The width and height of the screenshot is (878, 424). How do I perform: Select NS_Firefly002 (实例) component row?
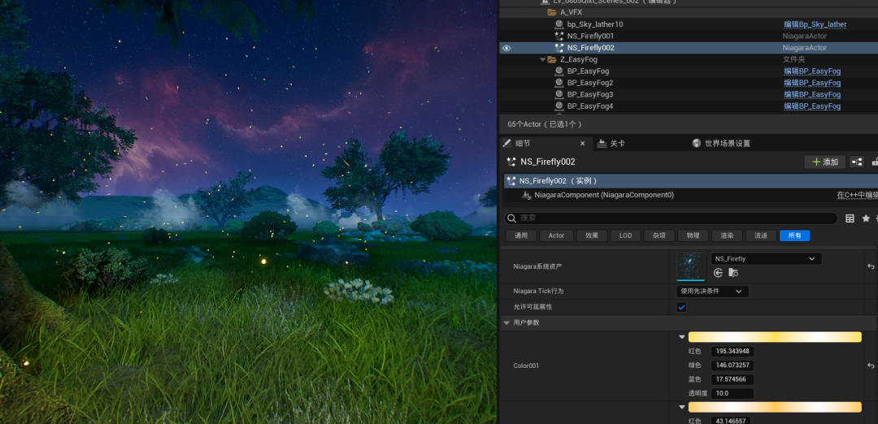pyautogui.click(x=691, y=180)
